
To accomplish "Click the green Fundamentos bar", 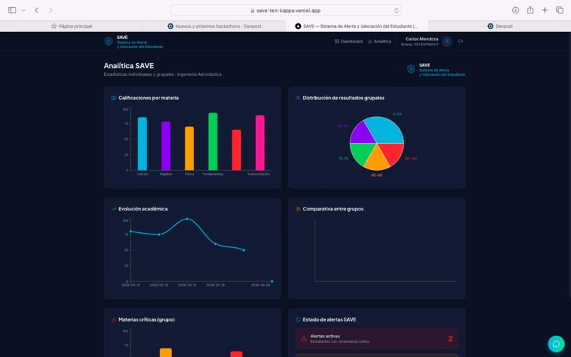I will tap(213, 142).
